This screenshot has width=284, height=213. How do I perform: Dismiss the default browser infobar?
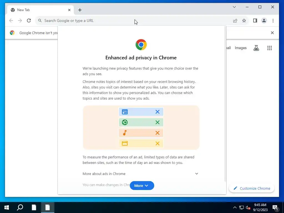coord(272,33)
